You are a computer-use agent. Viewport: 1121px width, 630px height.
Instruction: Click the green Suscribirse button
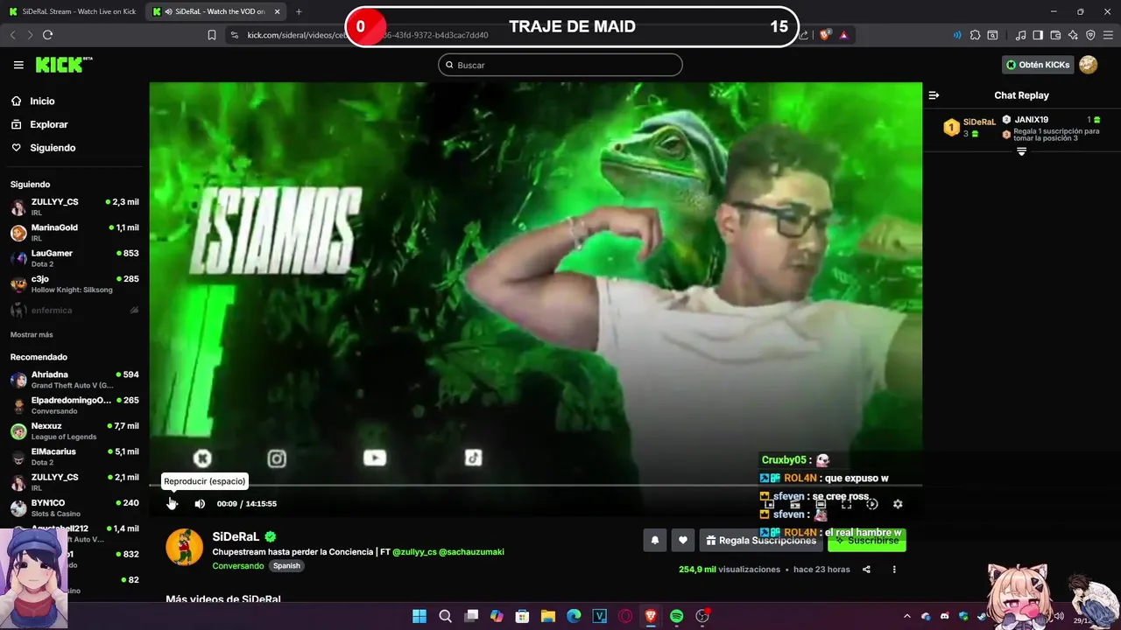(x=866, y=541)
